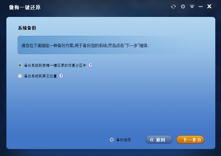Select radio 备份系统到傲梅一键还原的恢复分区中
The height and width of the screenshot is (156, 221).
20,65
